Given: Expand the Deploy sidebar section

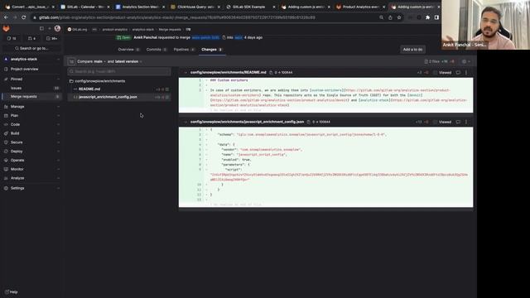Looking at the screenshot, I should pos(31,151).
